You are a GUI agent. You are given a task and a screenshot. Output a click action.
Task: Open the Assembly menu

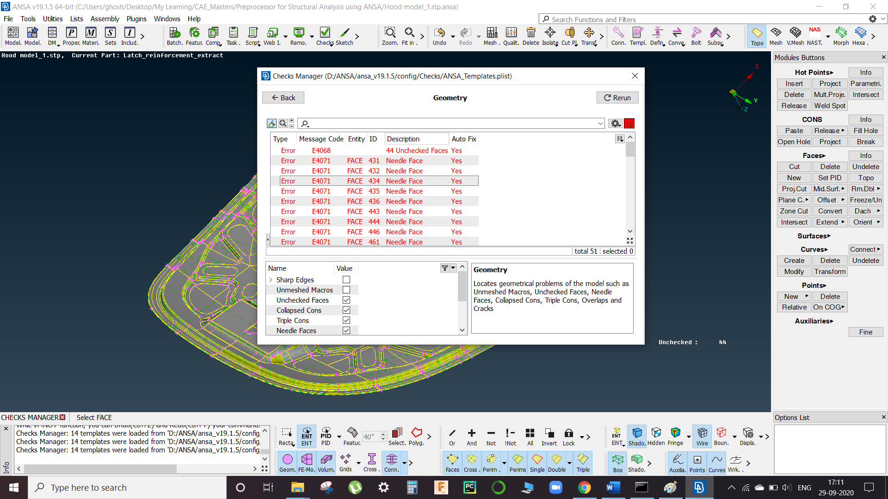(105, 18)
